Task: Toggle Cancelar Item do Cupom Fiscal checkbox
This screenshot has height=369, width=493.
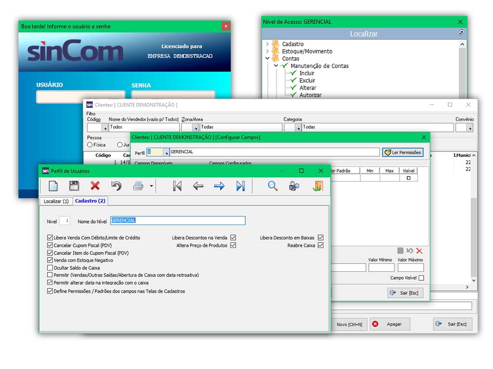Action: point(50,253)
